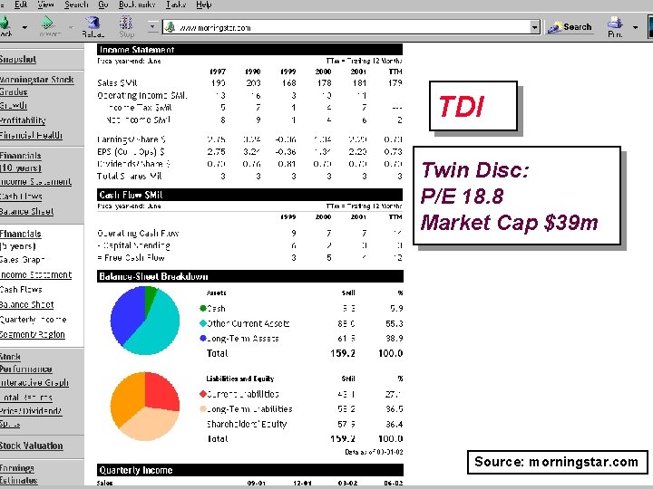Open the Total Returns sidebar link
Screen dimensions: 653x489
coord(25,398)
